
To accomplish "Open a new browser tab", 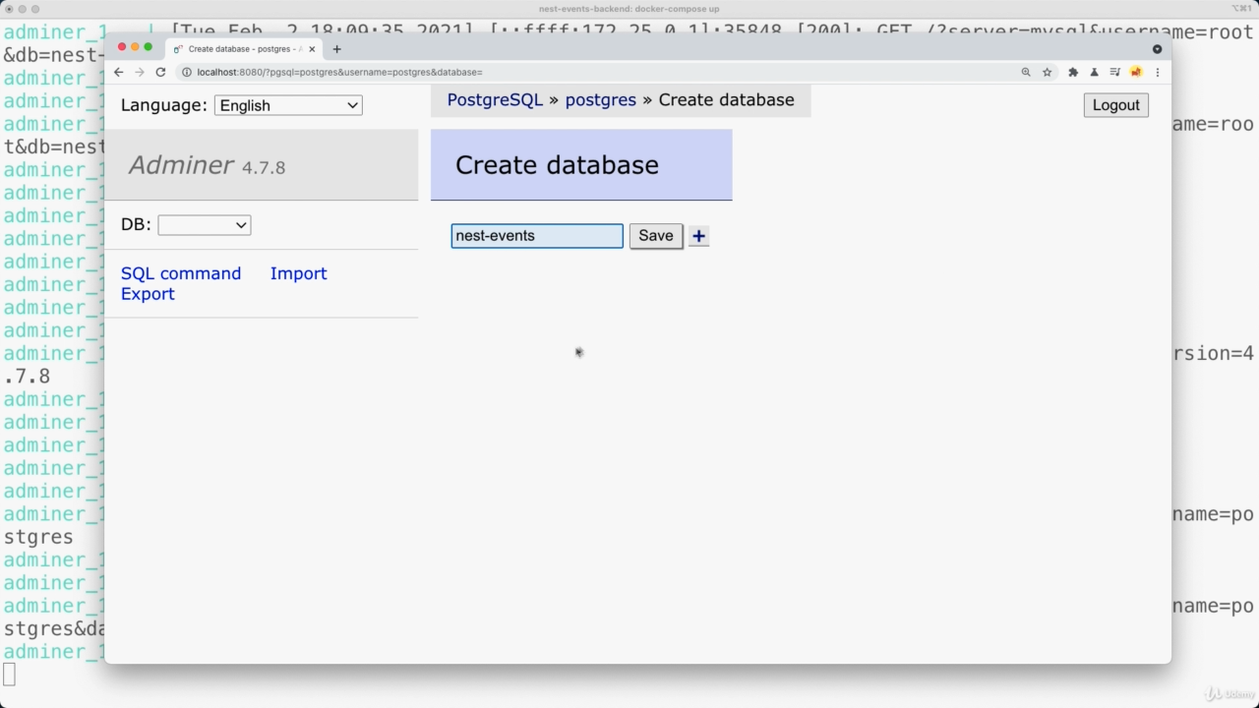I will [336, 48].
